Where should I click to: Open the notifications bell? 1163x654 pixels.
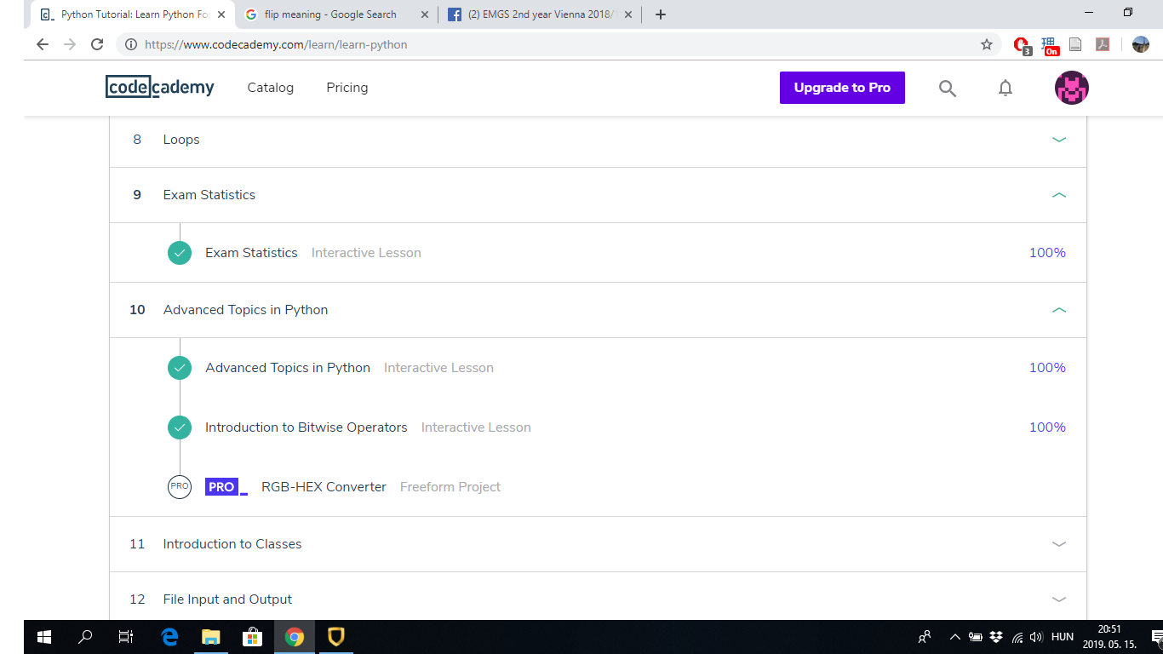[x=1005, y=88]
